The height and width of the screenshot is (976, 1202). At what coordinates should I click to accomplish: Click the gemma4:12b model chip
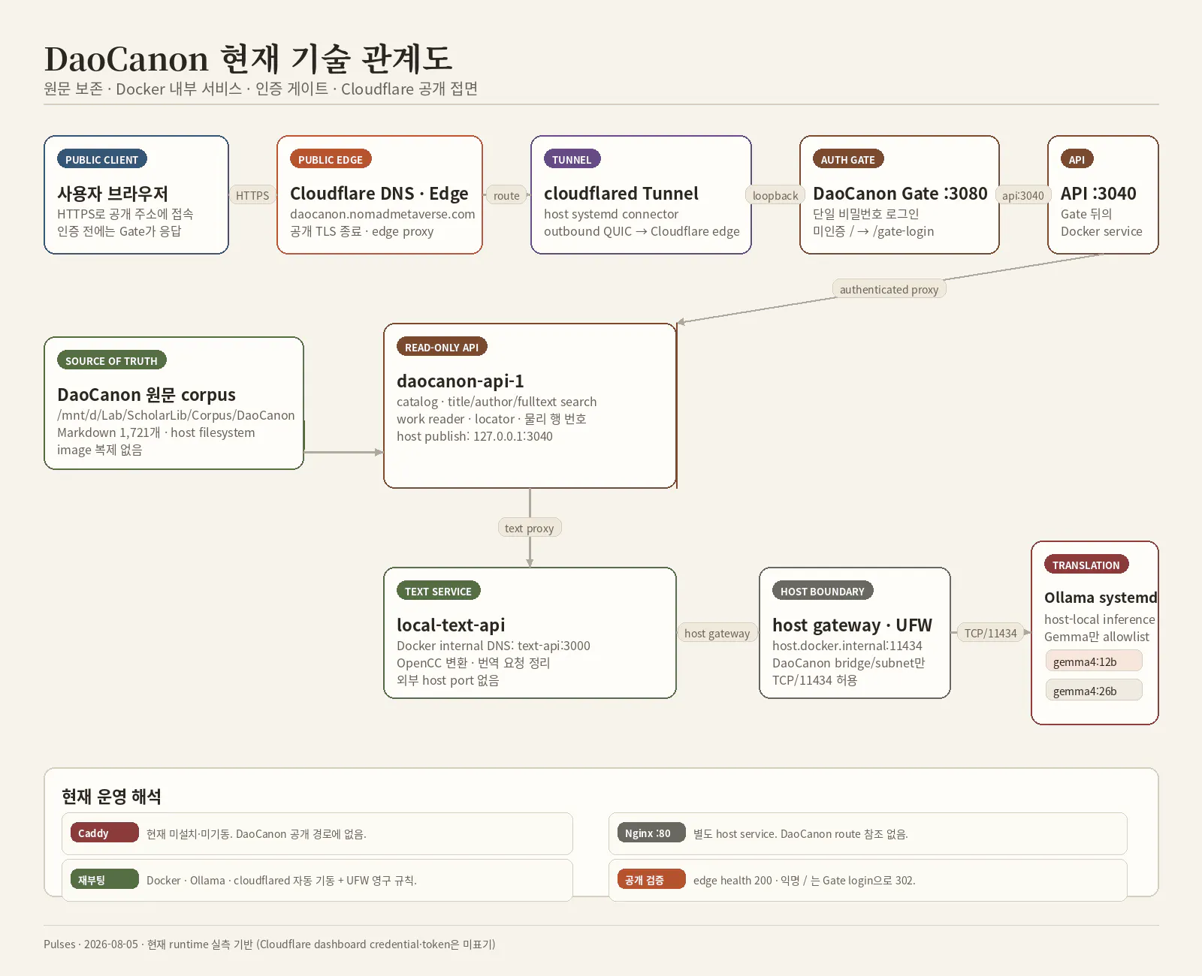[x=1094, y=661]
